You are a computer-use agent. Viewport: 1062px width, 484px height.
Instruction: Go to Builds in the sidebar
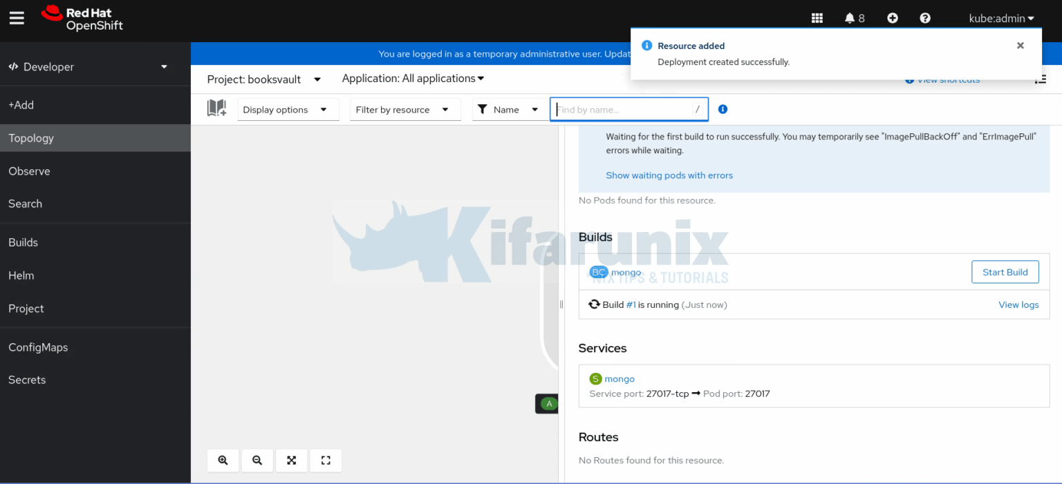click(x=23, y=242)
